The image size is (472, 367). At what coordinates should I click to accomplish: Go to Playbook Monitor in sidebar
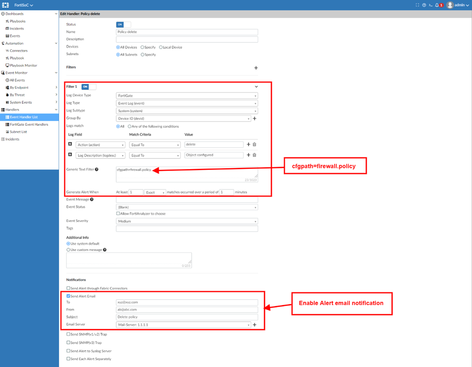coord(23,65)
